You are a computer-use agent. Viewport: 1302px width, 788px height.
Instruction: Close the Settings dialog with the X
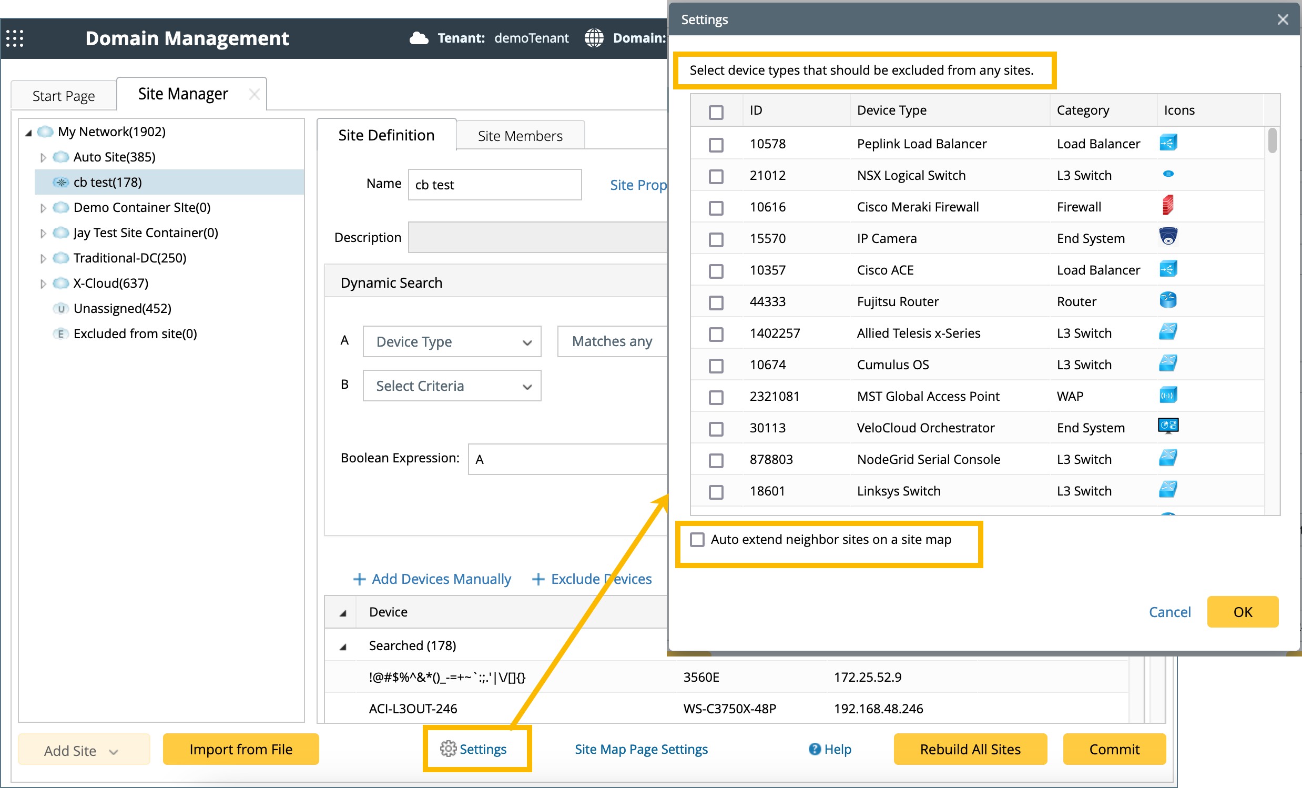1283,19
